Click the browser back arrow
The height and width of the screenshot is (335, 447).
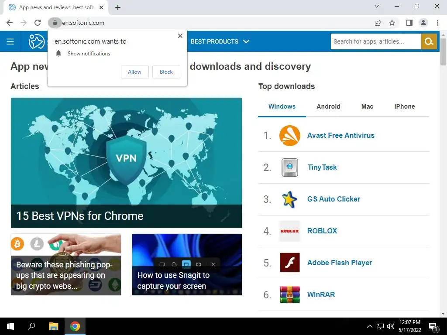point(10,23)
